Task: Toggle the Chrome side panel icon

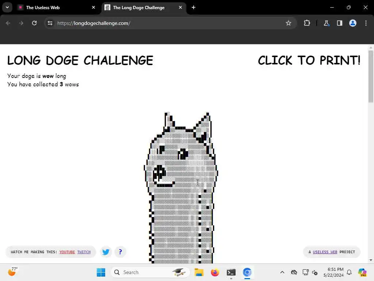Action: pos(339,23)
